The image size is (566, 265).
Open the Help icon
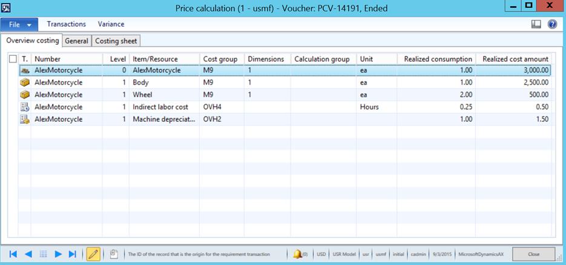click(552, 24)
